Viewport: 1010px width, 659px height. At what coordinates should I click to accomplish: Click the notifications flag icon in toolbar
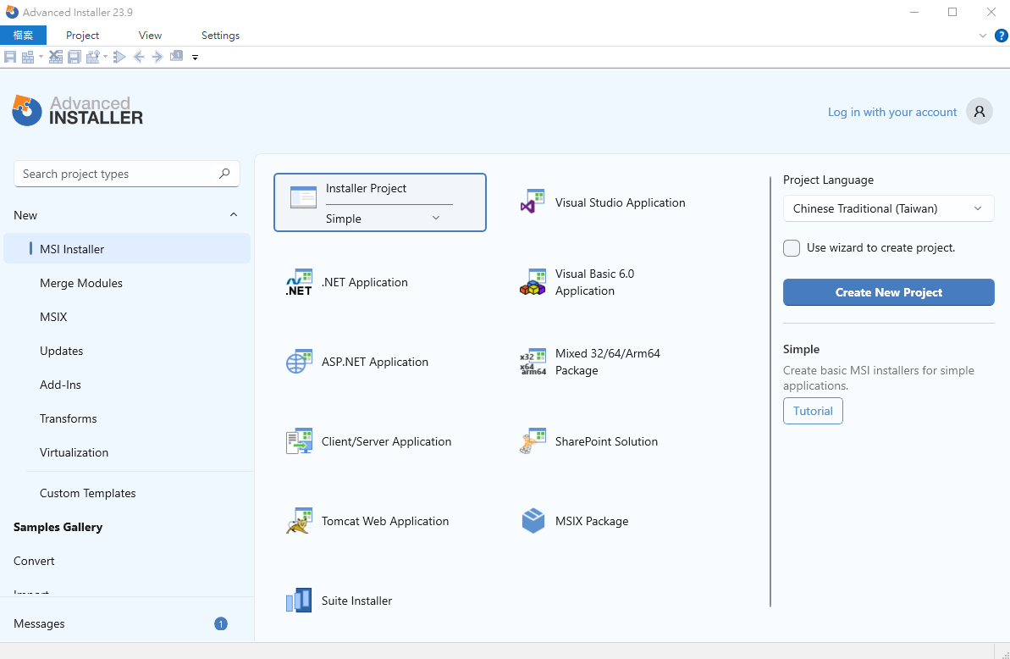click(176, 56)
